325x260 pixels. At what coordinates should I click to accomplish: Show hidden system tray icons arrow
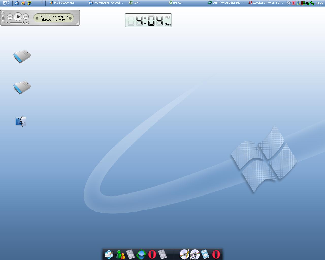289,3
